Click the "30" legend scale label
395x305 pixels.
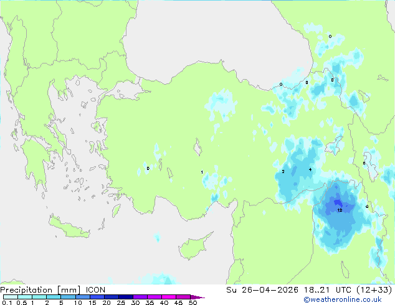click(x=135, y=303)
